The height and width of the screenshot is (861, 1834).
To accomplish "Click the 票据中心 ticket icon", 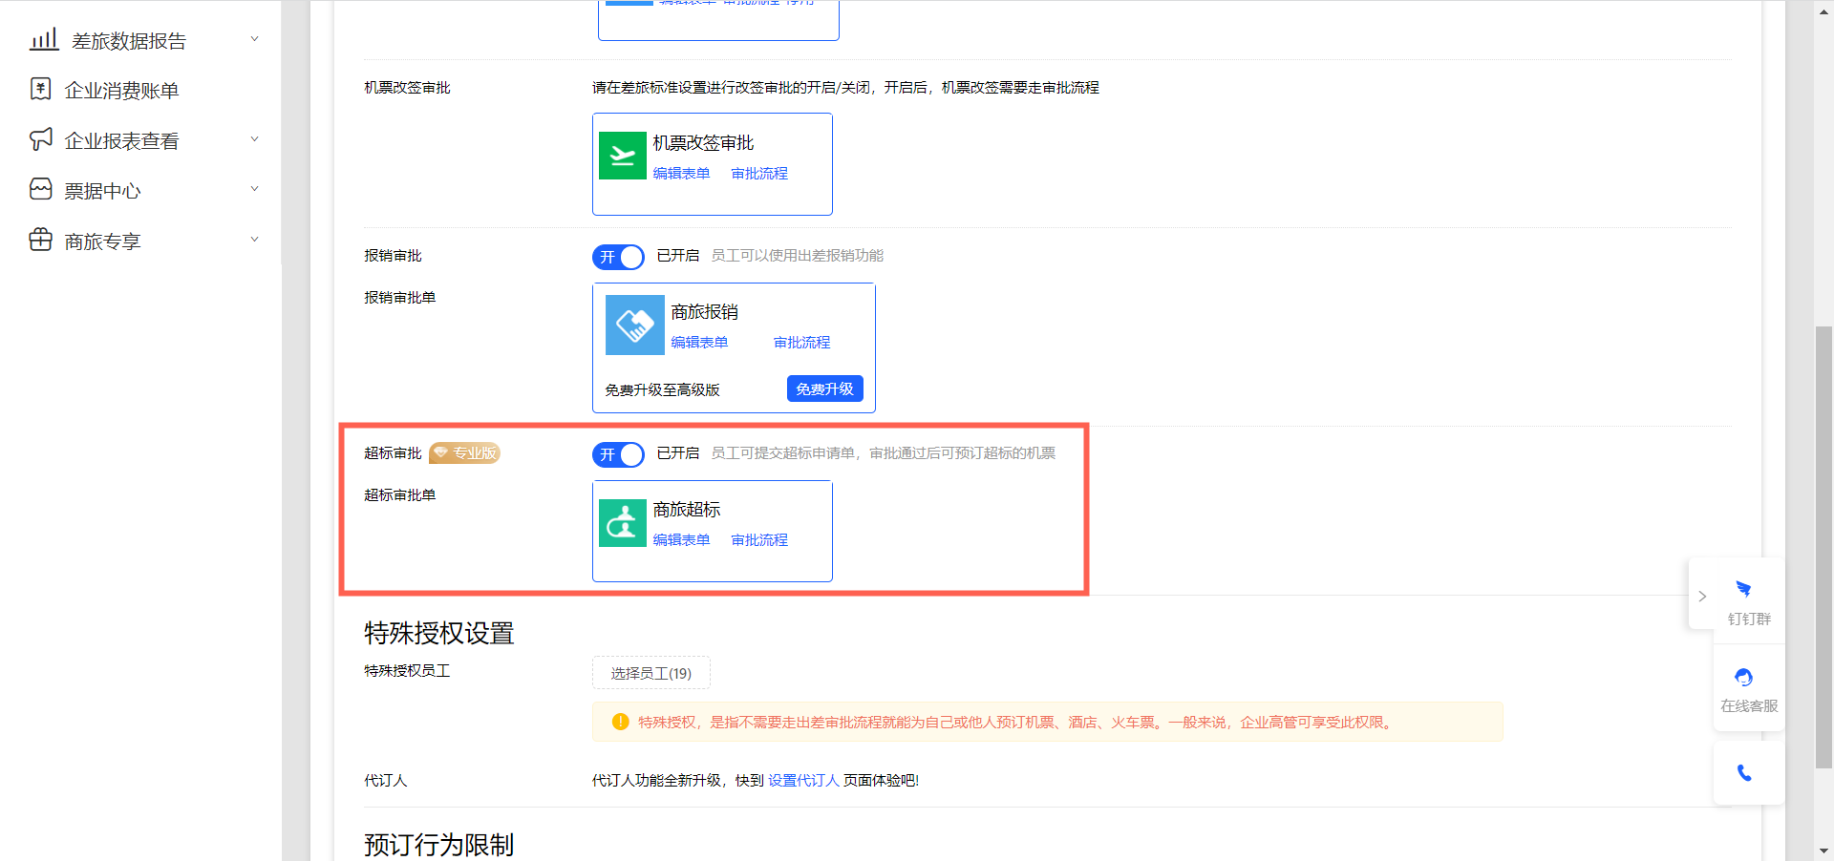I will (x=41, y=189).
